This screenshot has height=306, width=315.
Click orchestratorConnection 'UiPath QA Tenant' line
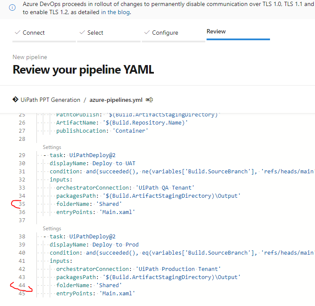pos(125,187)
